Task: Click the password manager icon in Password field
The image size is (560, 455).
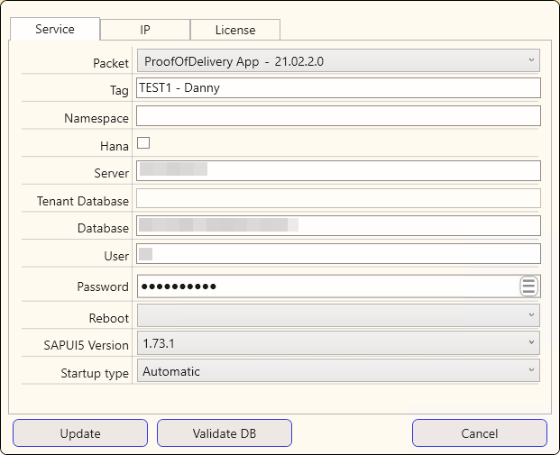Action: tap(528, 287)
